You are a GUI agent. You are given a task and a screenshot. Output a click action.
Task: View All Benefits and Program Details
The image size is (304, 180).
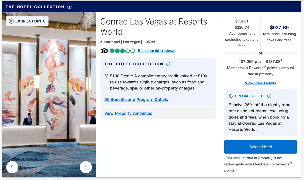pos(136,99)
